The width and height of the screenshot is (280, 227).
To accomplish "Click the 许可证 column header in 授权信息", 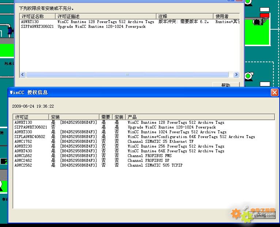I will click(x=31, y=117).
